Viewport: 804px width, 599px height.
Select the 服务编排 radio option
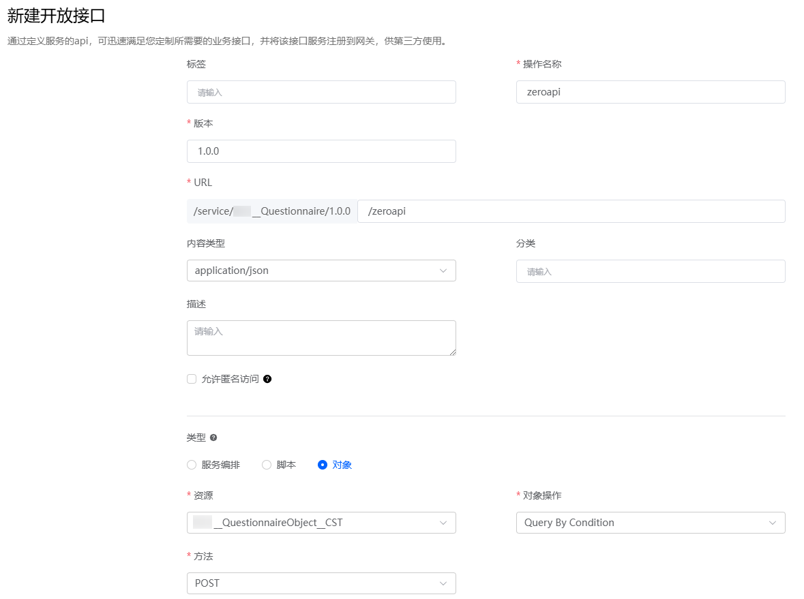[x=192, y=465]
